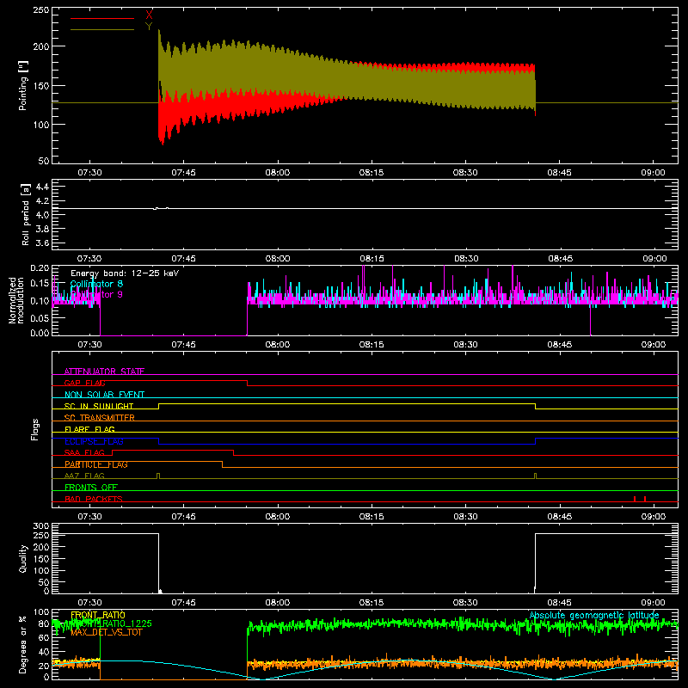Click the 4.4 tick on Roll period axis
The height and width of the screenshot is (688, 688).
click(x=42, y=187)
